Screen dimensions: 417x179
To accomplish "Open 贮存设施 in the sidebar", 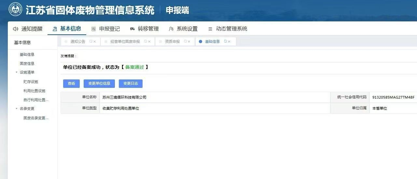I will coord(31,82).
